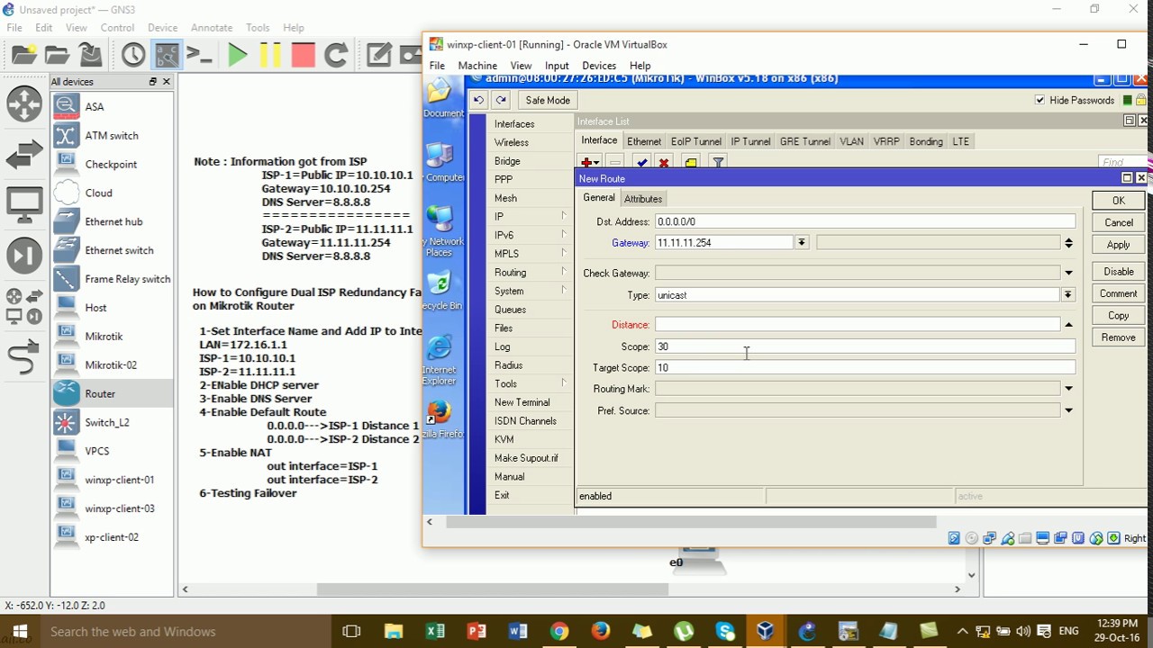Screen dimensions: 1153x648
Task: Click GNS3 save project icon
Action: (x=90, y=55)
